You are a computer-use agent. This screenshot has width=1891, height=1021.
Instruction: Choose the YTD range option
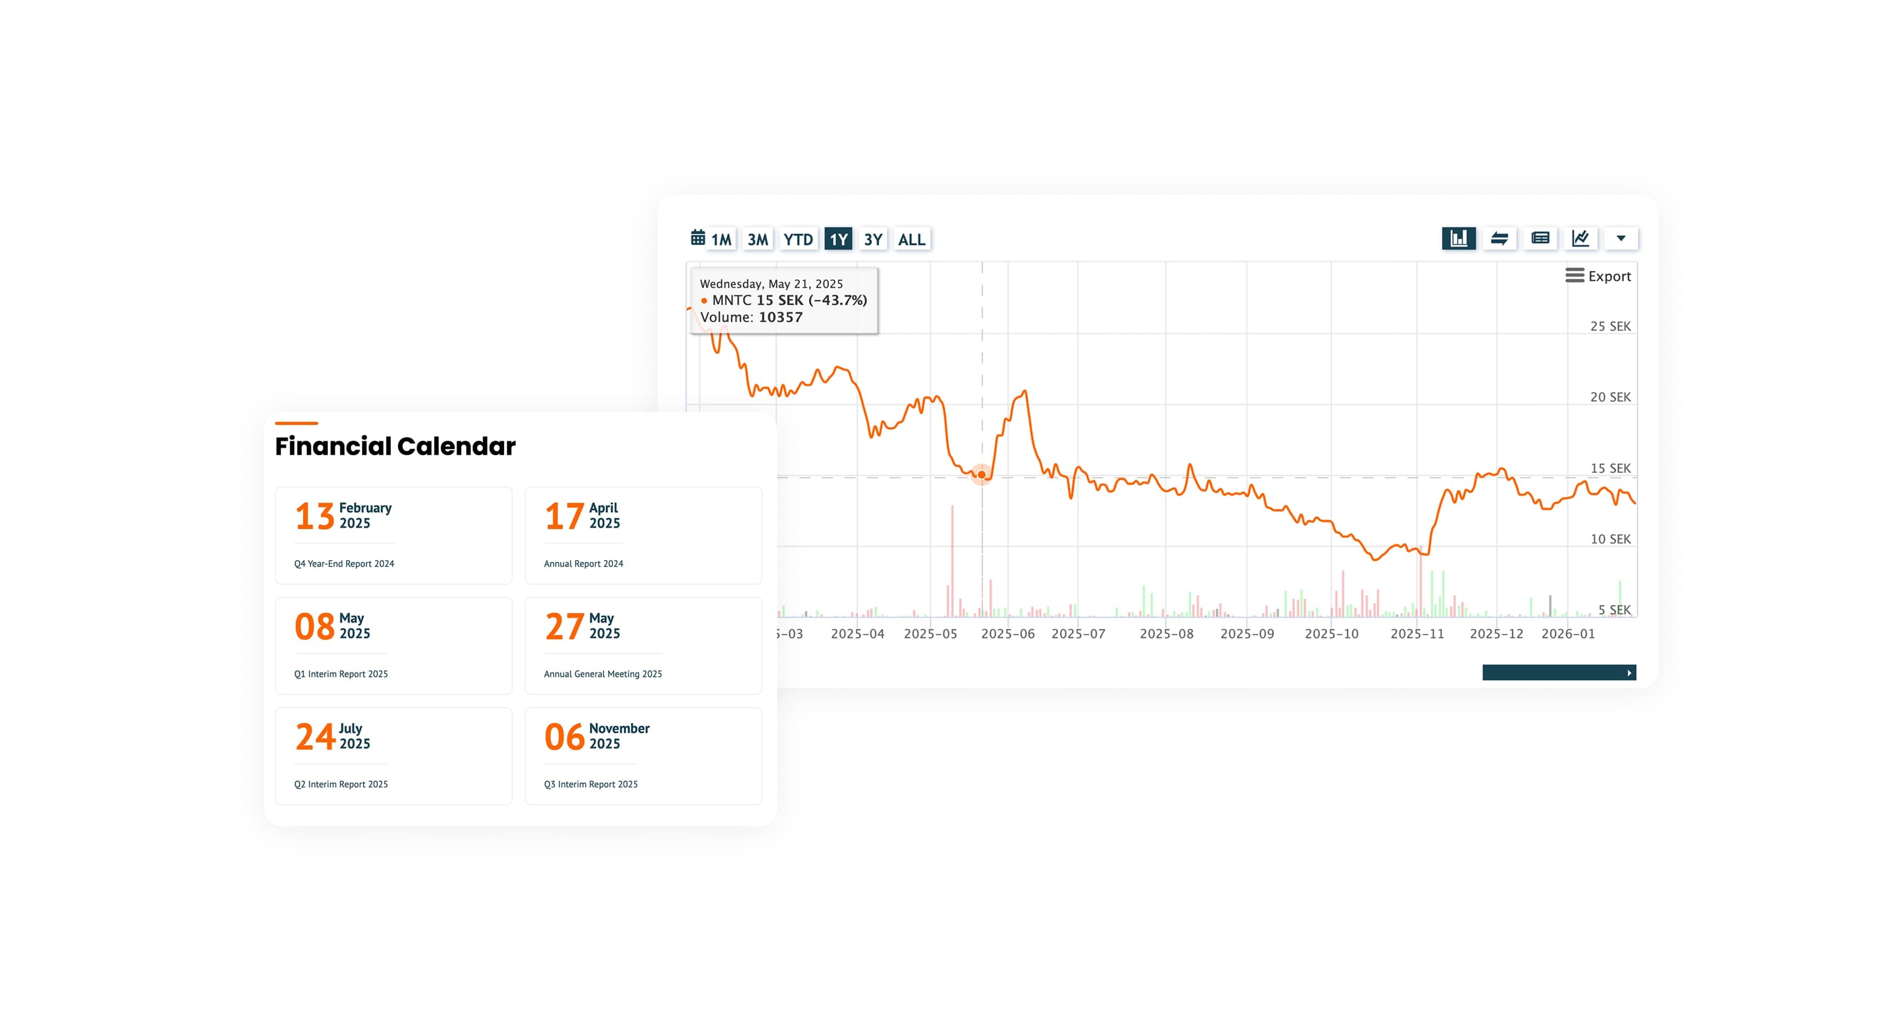pyautogui.click(x=798, y=239)
